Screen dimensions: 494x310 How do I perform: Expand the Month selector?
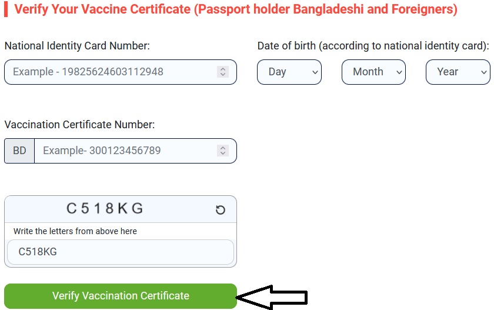[374, 72]
